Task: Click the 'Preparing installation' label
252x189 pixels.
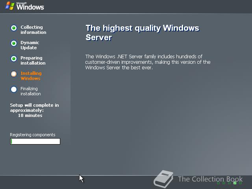Action: coord(33,60)
